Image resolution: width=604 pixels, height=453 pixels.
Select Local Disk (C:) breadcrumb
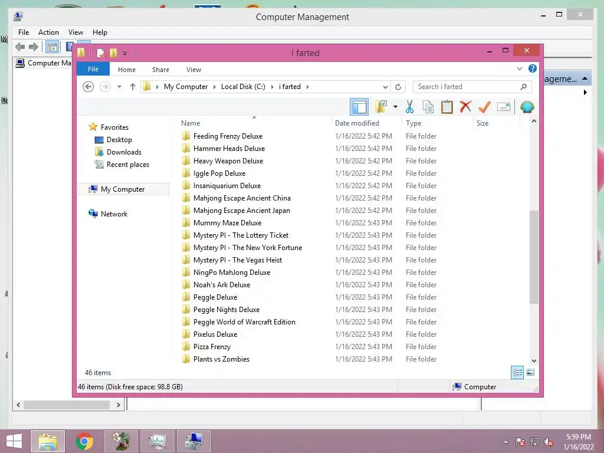243,87
